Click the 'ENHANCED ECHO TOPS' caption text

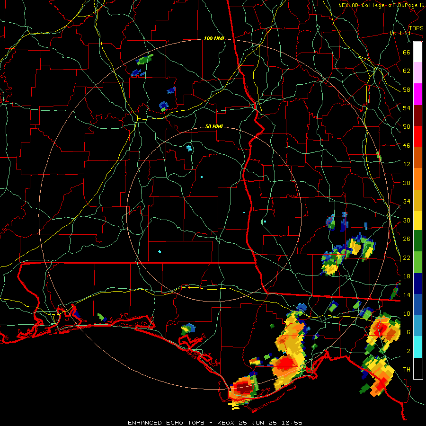pyautogui.click(x=166, y=423)
